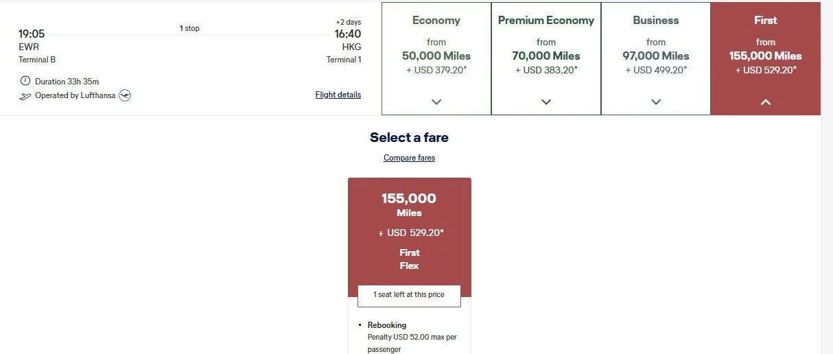Click the 1 seat left notice
The height and width of the screenshot is (354, 833).
409,295
